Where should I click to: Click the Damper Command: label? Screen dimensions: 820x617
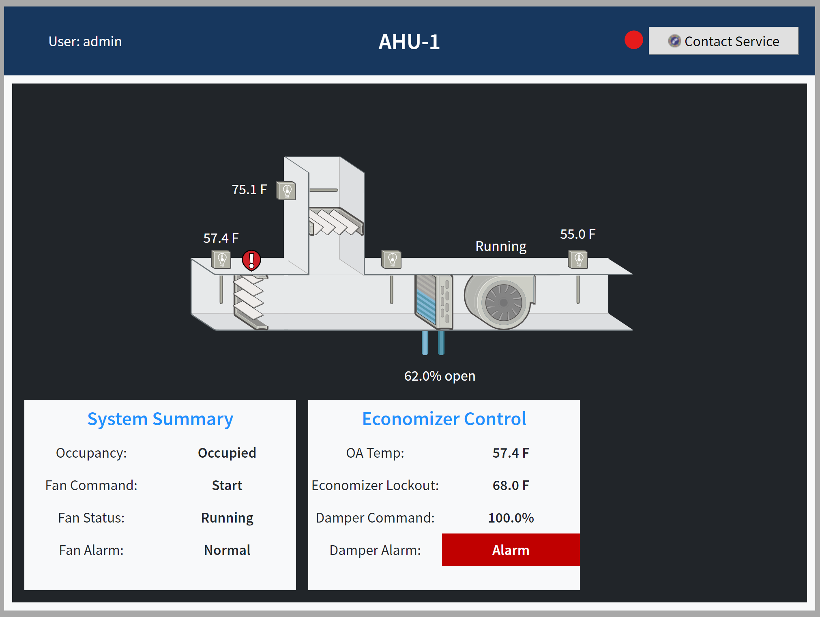tap(375, 518)
